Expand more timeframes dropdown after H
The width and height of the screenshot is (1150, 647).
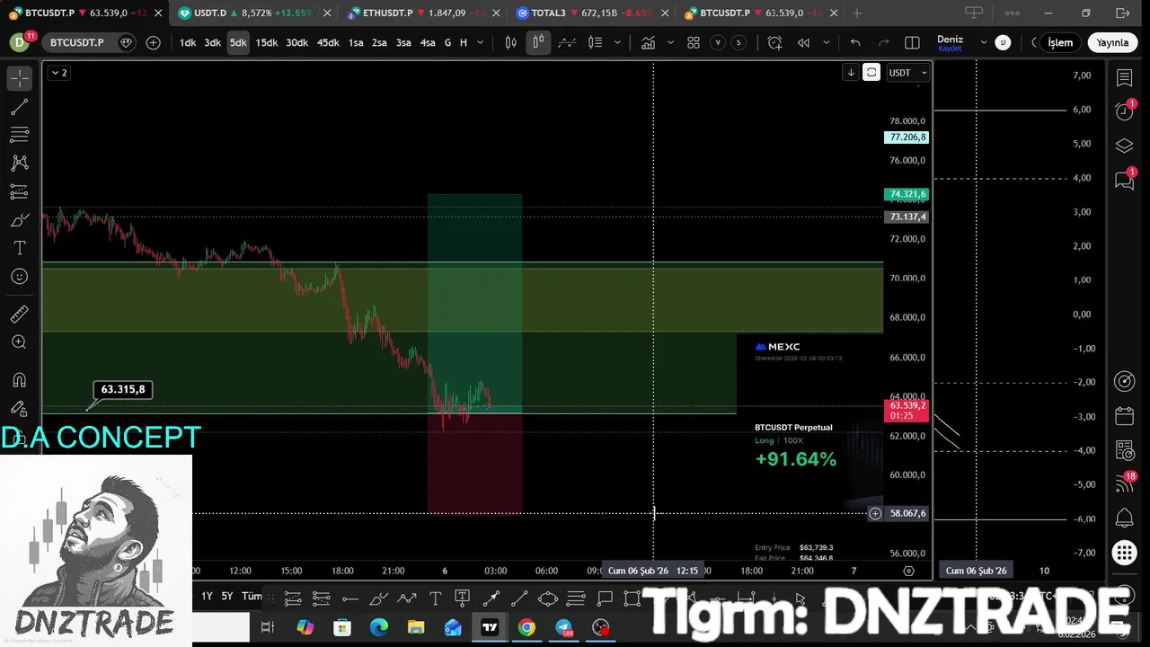pos(481,43)
